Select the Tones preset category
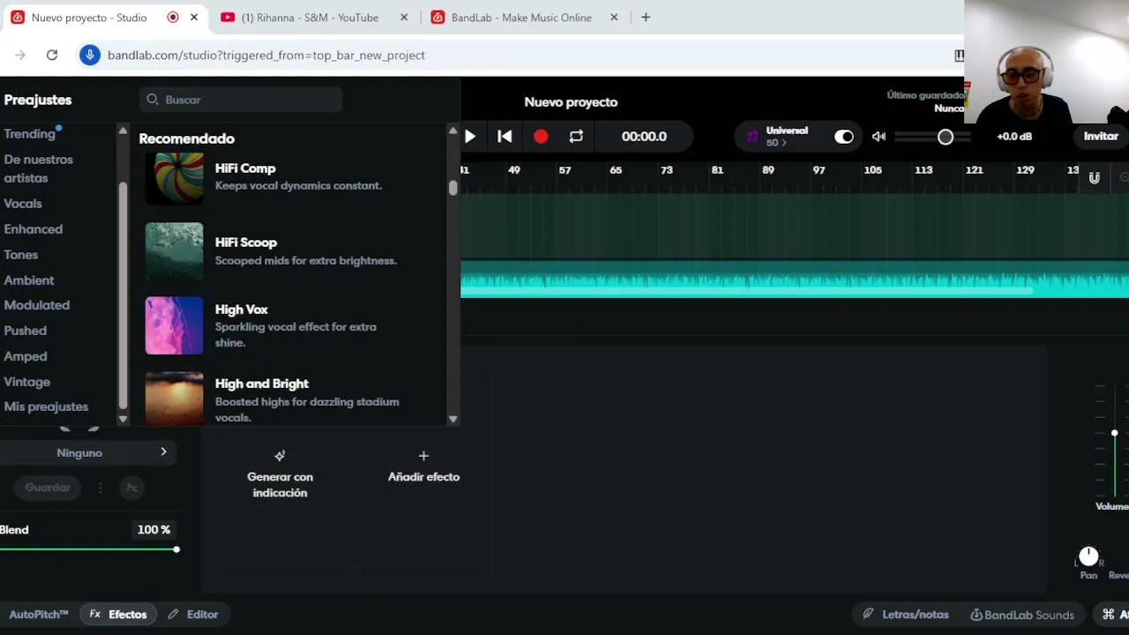 coord(21,255)
